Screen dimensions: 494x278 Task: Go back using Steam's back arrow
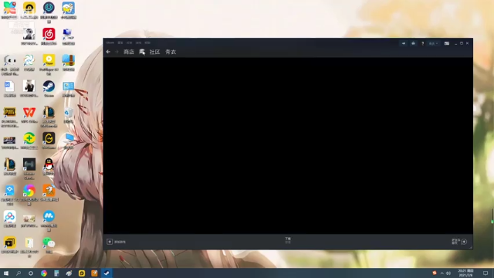[x=108, y=52]
